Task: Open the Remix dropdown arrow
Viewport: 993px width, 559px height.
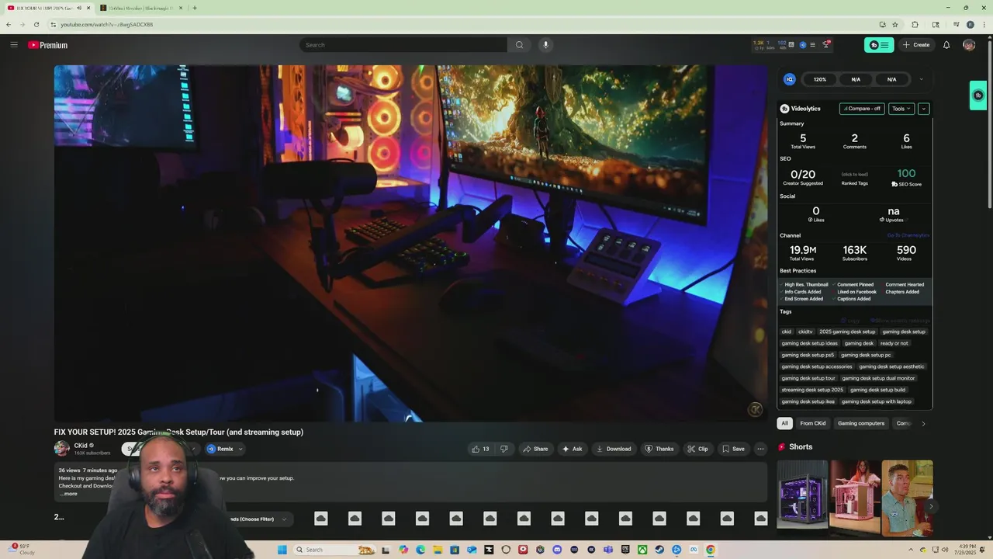Action: tap(240, 449)
